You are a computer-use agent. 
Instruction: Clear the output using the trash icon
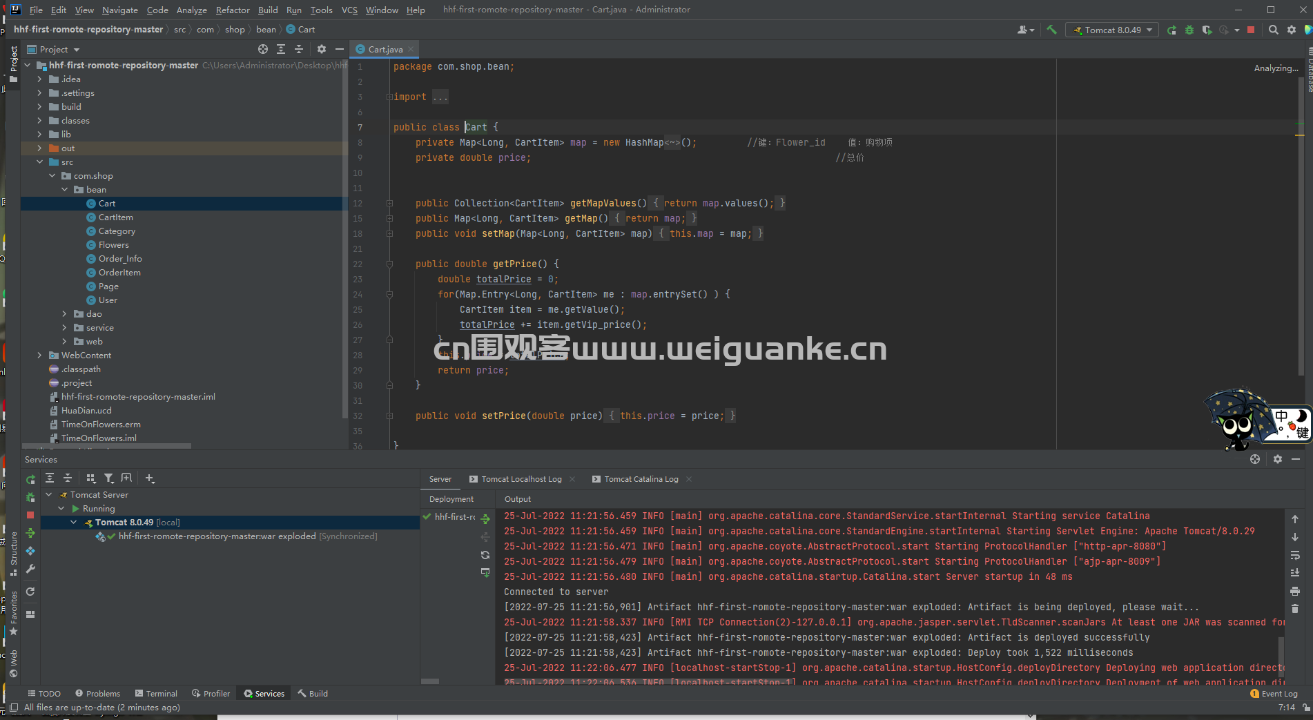(1295, 609)
